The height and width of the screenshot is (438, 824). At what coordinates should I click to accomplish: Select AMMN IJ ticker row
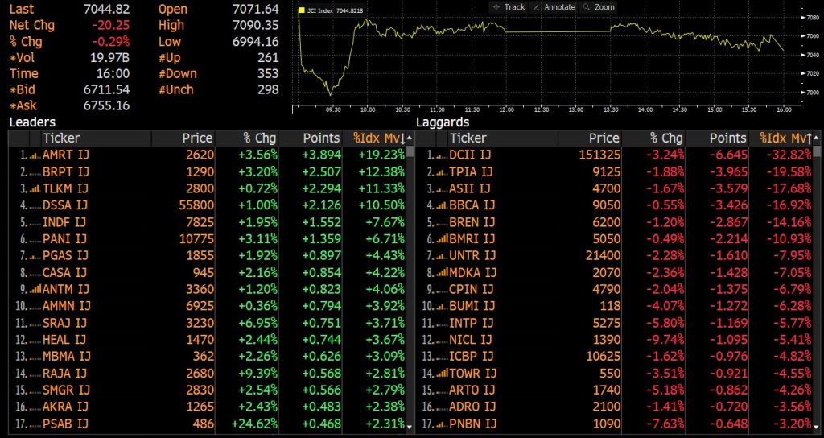coord(67,306)
